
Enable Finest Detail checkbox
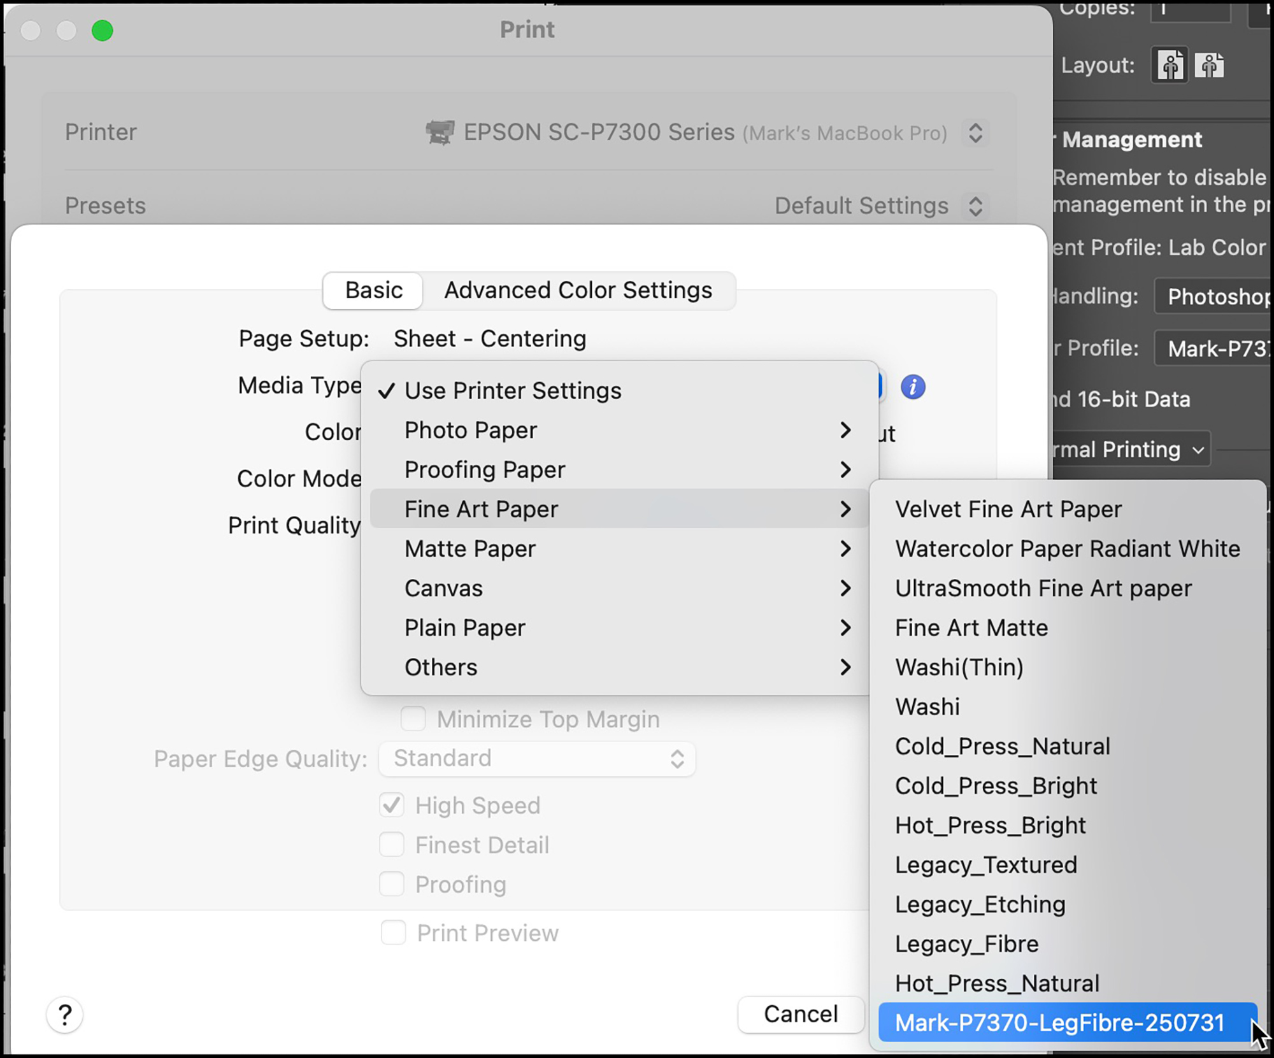391,845
